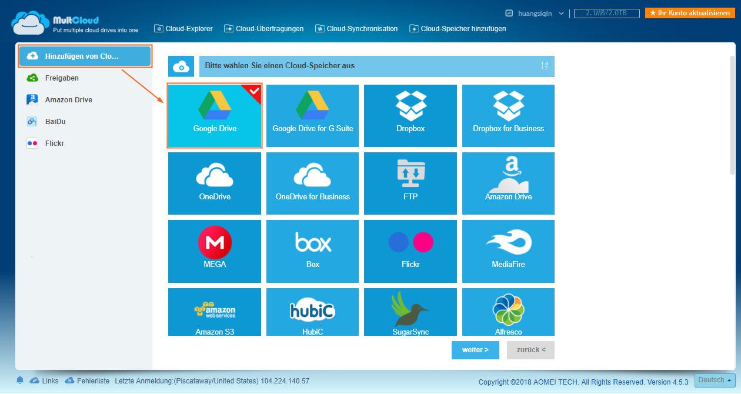Click the weiter > button
741x394 pixels.
tap(475, 350)
